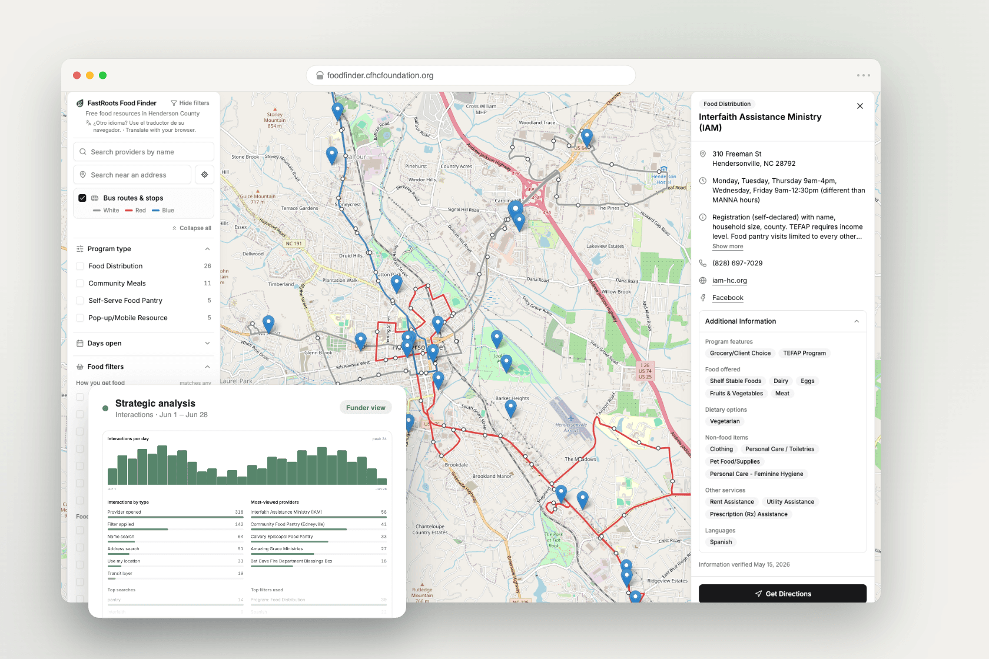This screenshot has width=989, height=659.
Task: Click Calvary Episcopal Food Pantry row
Action: (x=318, y=538)
